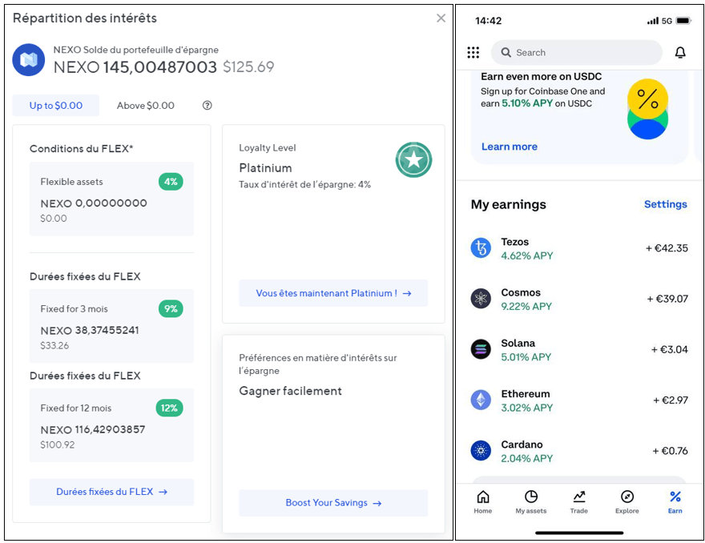Open Durées fixées du FLEX button
Image resolution: width=705 pixels, height=543 pixels.
click(111, 492)
